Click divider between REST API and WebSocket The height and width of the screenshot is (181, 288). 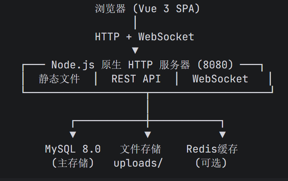click(177, 79)
